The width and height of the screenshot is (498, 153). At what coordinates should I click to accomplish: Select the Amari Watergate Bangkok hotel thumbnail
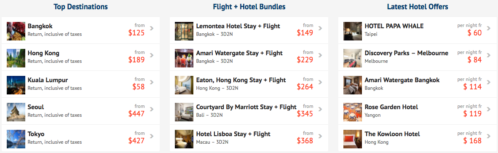[353, 85]
